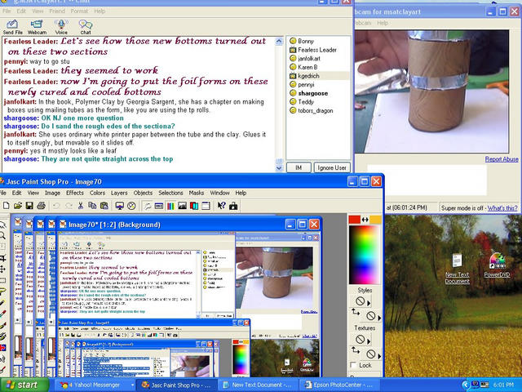Screen dimensions: 522x392
Task: Click the Print icon in Paint Shop Pro
Action: point(41,206)
